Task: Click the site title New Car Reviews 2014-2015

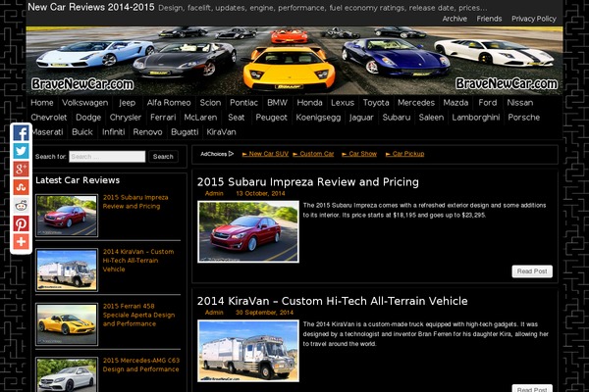Action: coord(91,7)
